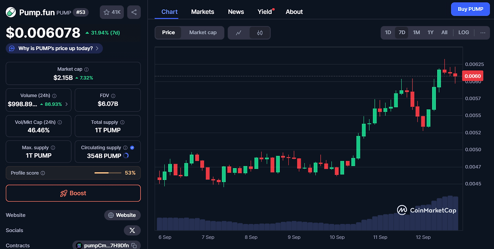
Task: Select the Market cap toggle option
Action: (203, 33)
